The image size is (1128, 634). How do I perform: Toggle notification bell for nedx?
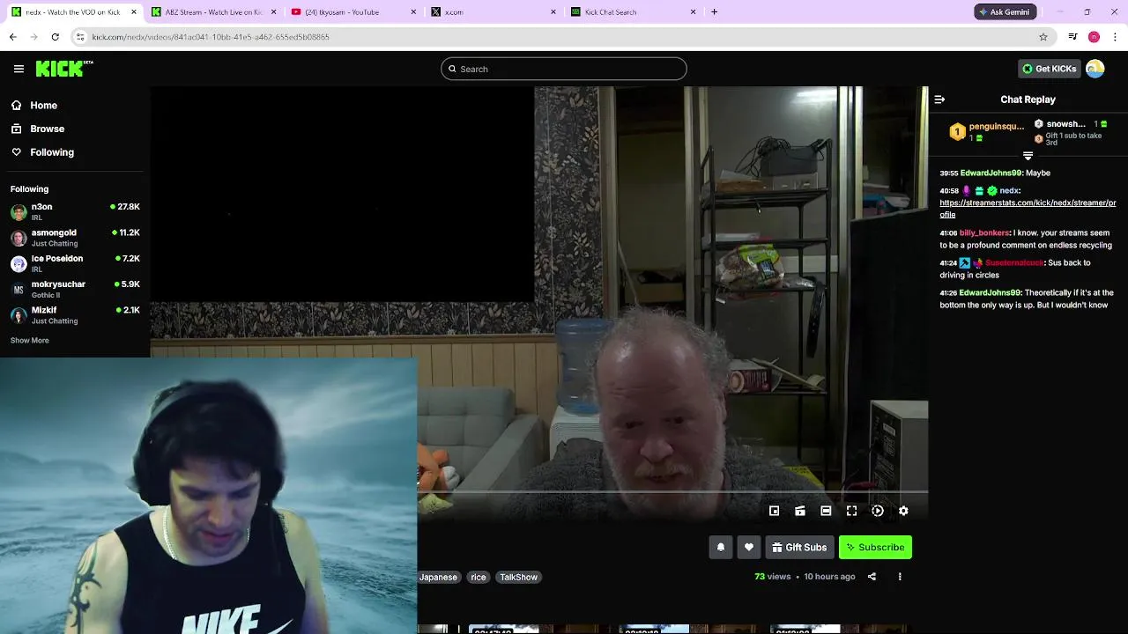coord(721,547)
